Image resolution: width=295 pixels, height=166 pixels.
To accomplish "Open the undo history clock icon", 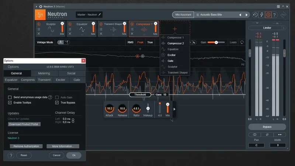I will (x=255, y=15).
